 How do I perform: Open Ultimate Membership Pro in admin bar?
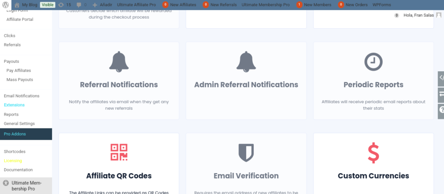(x=266, y=5)
